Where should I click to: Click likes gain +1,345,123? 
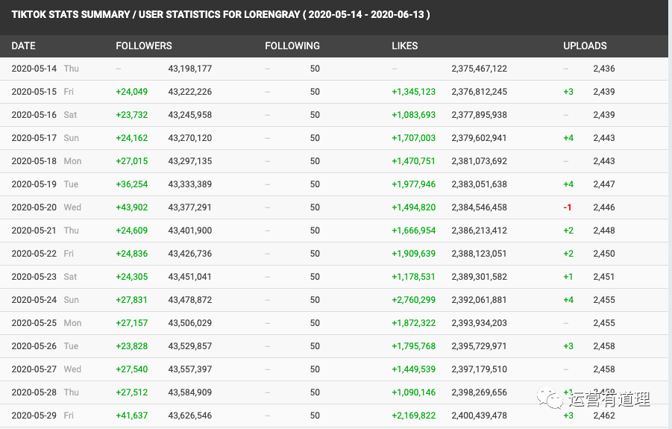tap(414, 92)
